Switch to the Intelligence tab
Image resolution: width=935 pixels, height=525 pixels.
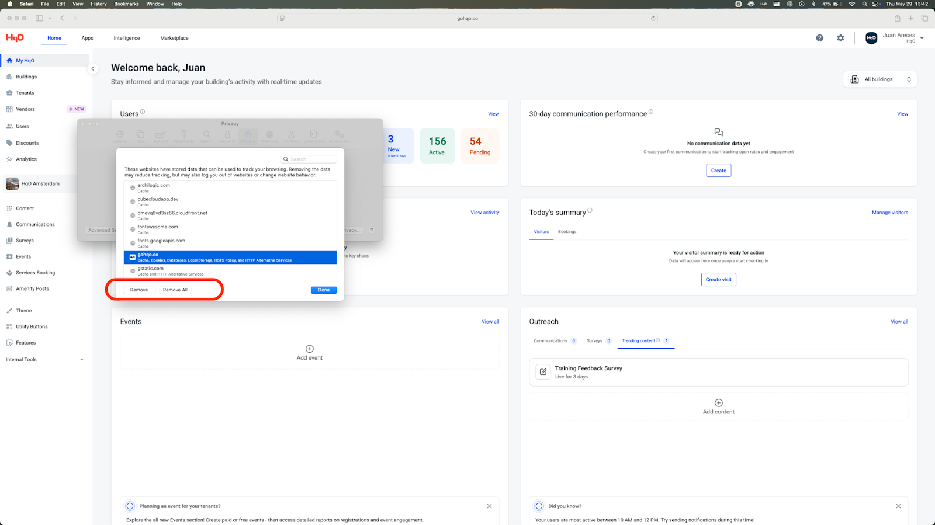[x=127, y=38]
